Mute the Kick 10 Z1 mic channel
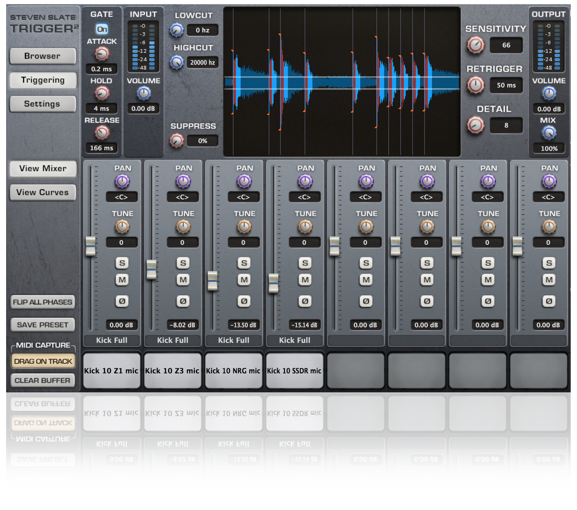577x510 pixels. [x=122, y=280]
